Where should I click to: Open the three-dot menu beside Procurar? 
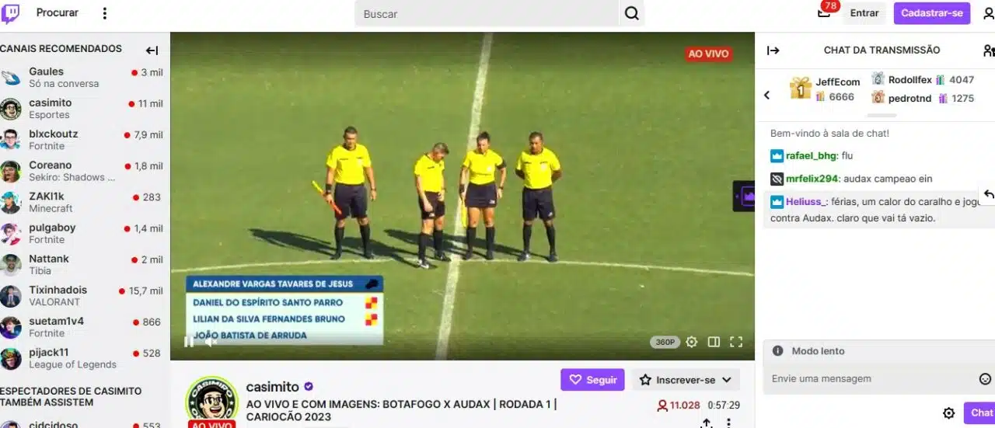coord(105,13)
